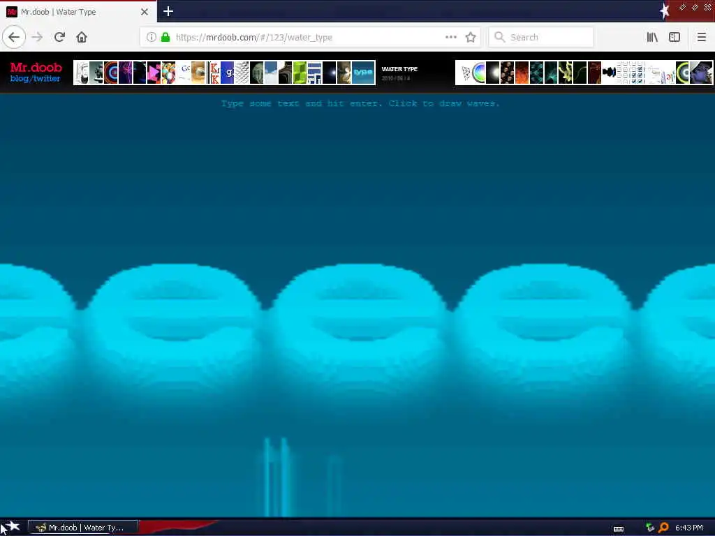Open the browser home page
Image resolution: width=715 pixels, height=536 pixels.
coord(82,37)
